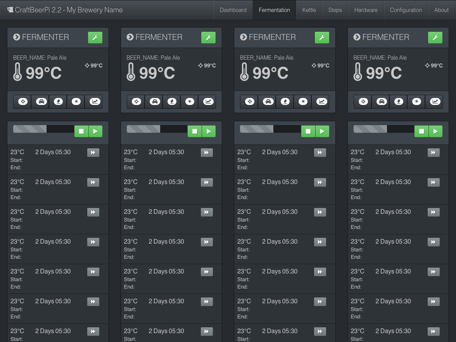This screenshot has width=456, height=342.
Task: Start the step sequence on the fourth fermenter
Action: coord(435,131)
